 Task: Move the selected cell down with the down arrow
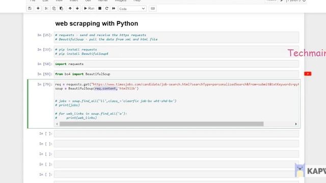pos(77,9)
